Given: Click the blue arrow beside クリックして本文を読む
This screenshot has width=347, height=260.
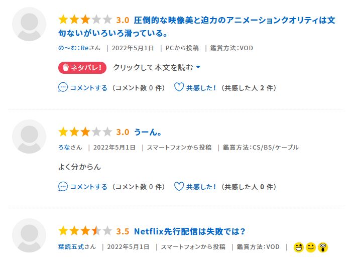Looking at the screenshot, I should (198, 67).
